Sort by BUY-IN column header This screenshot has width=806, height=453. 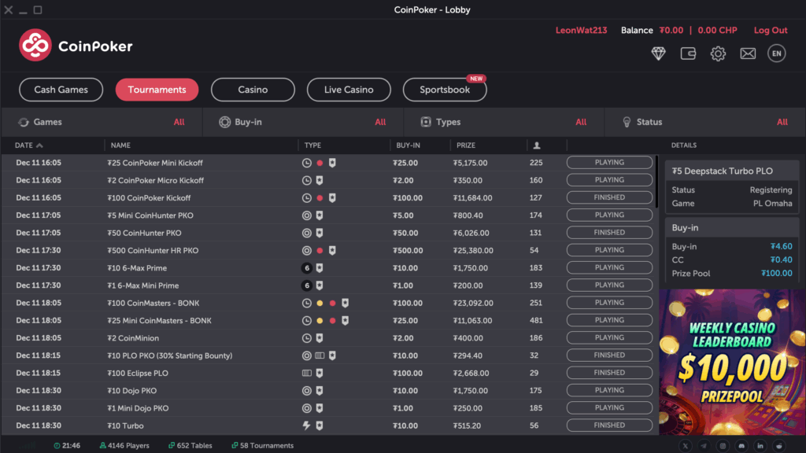tap(409, 145)
